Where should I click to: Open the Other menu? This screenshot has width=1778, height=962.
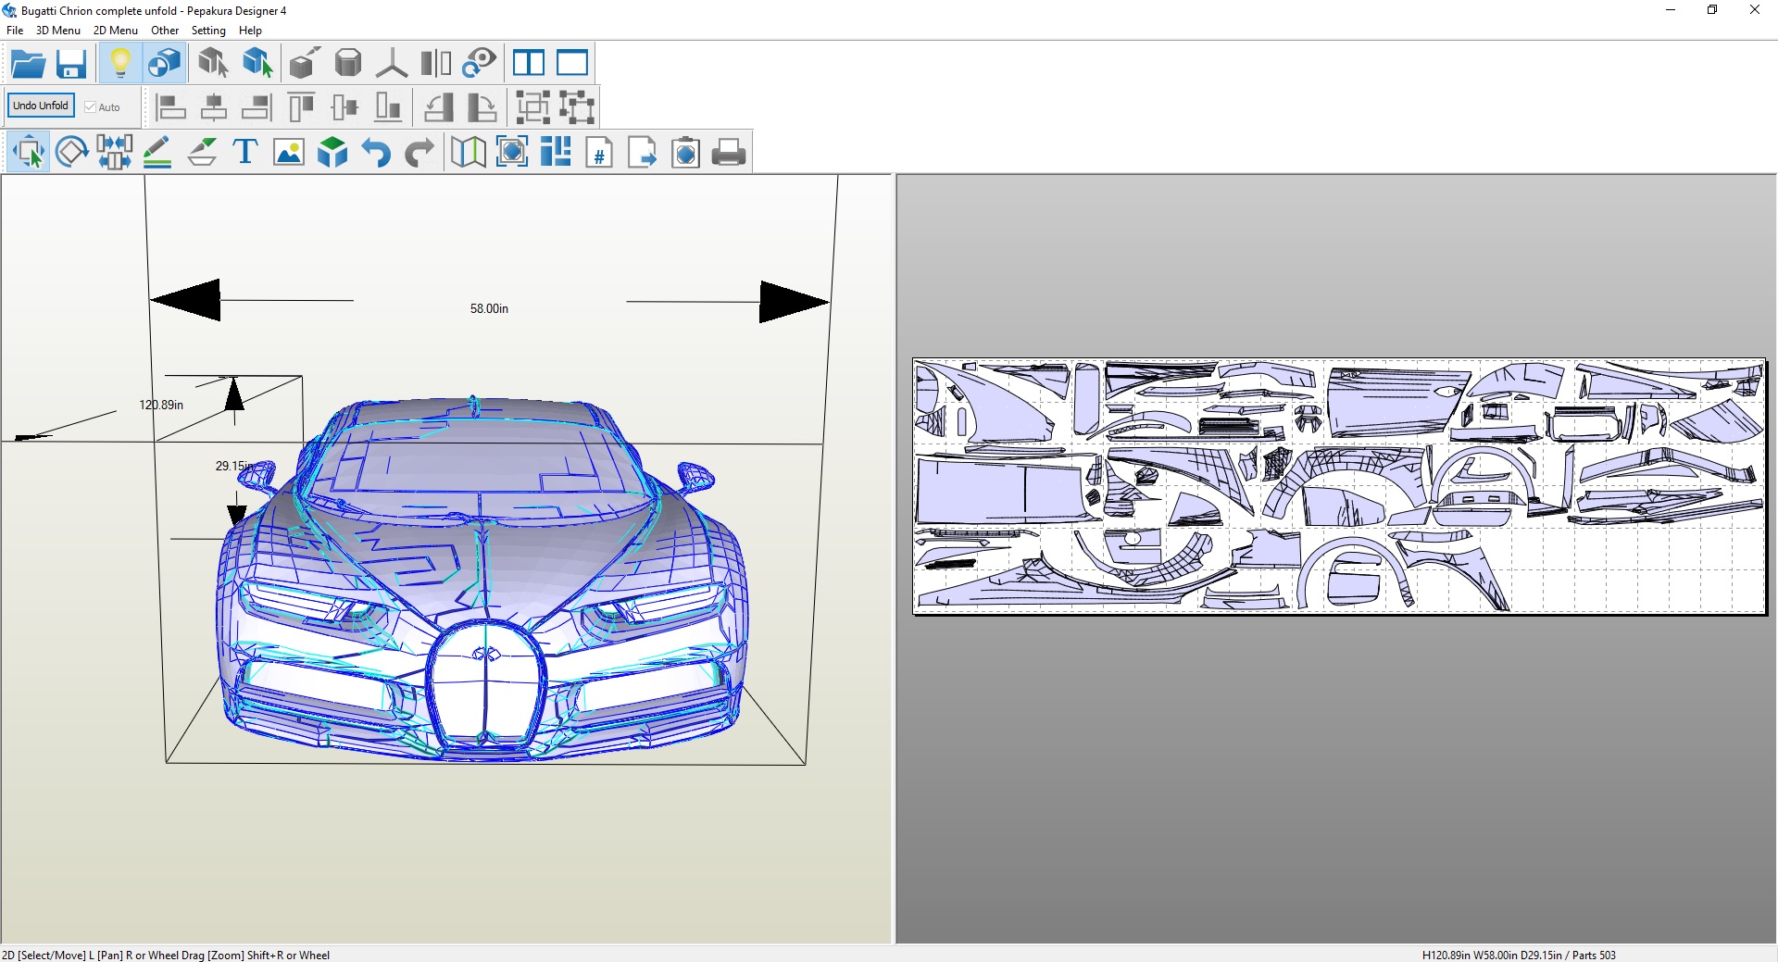(165, 31)
